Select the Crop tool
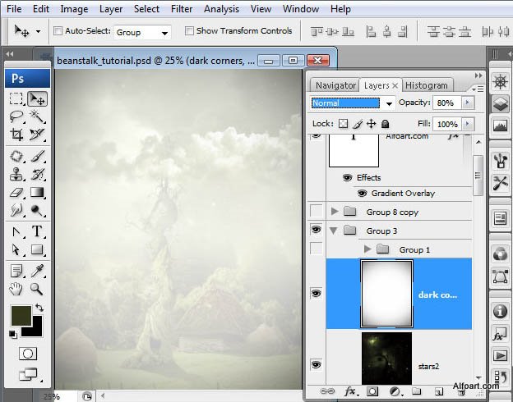513x402 pixels. pyautogui.click(x=16, y=135)
